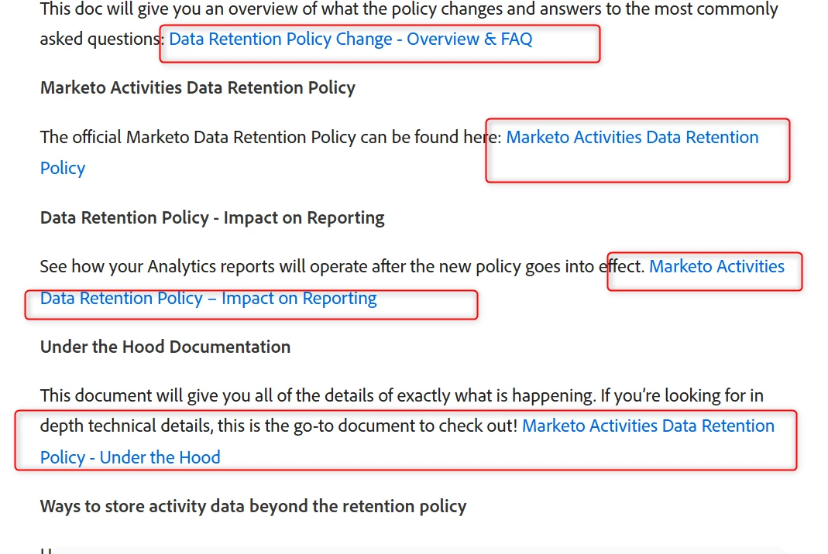
Task: Open the Impact on Reporting policy link
Action: pyautogui.click(x=208, y=299)
